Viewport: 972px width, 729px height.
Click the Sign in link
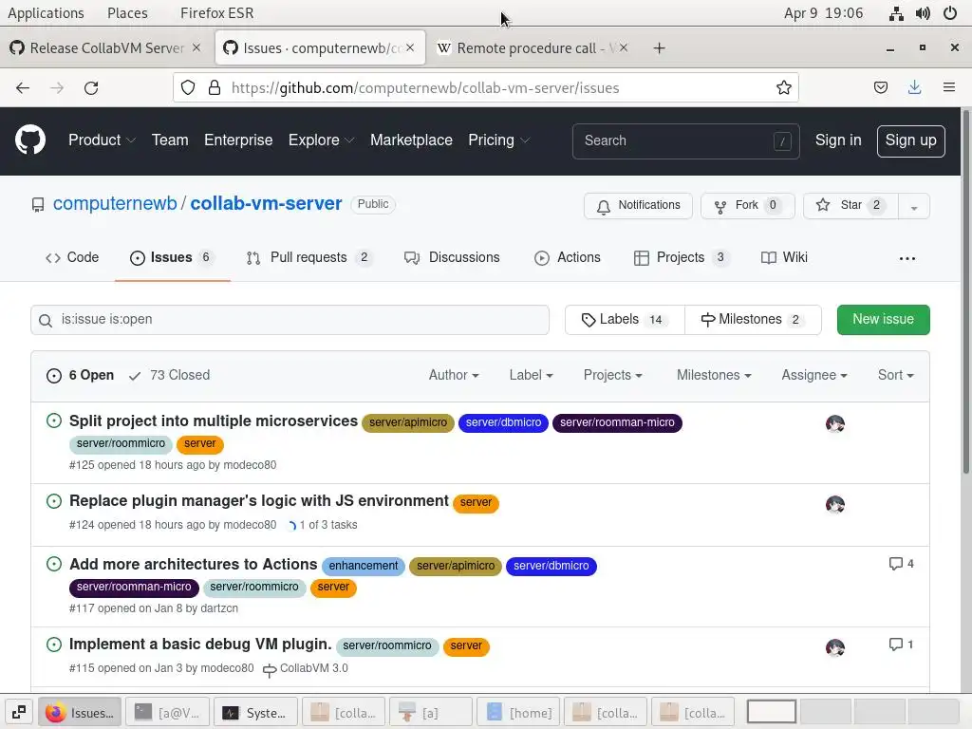[838, 140]
